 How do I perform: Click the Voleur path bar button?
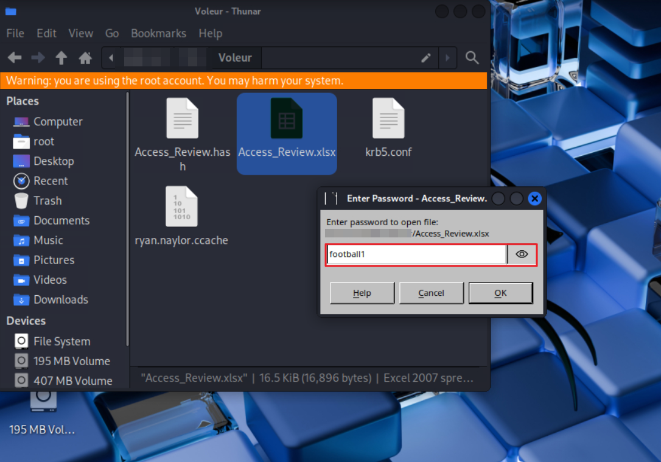pyautogui.click(x=234, y=58)
